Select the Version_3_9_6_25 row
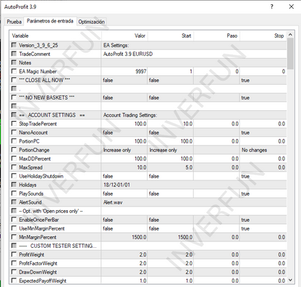Viewport: 301px width, 287px height. click(x=148, y=45)
